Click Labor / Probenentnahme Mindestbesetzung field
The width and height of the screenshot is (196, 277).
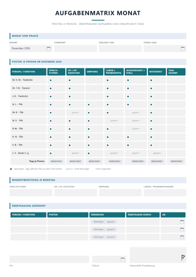pyautogui.click(x=165, y=193)
